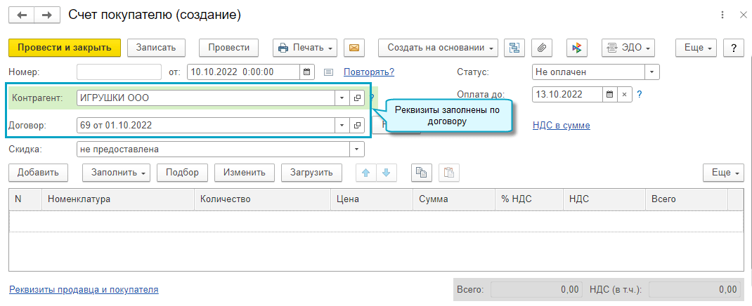Open the Повторять? link
752x306 pixels.
369,72
